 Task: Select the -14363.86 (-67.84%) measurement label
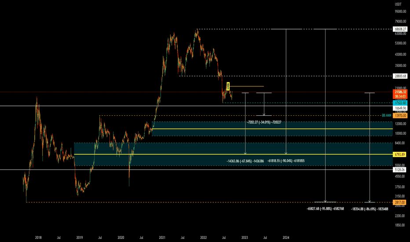coord(245,161)
